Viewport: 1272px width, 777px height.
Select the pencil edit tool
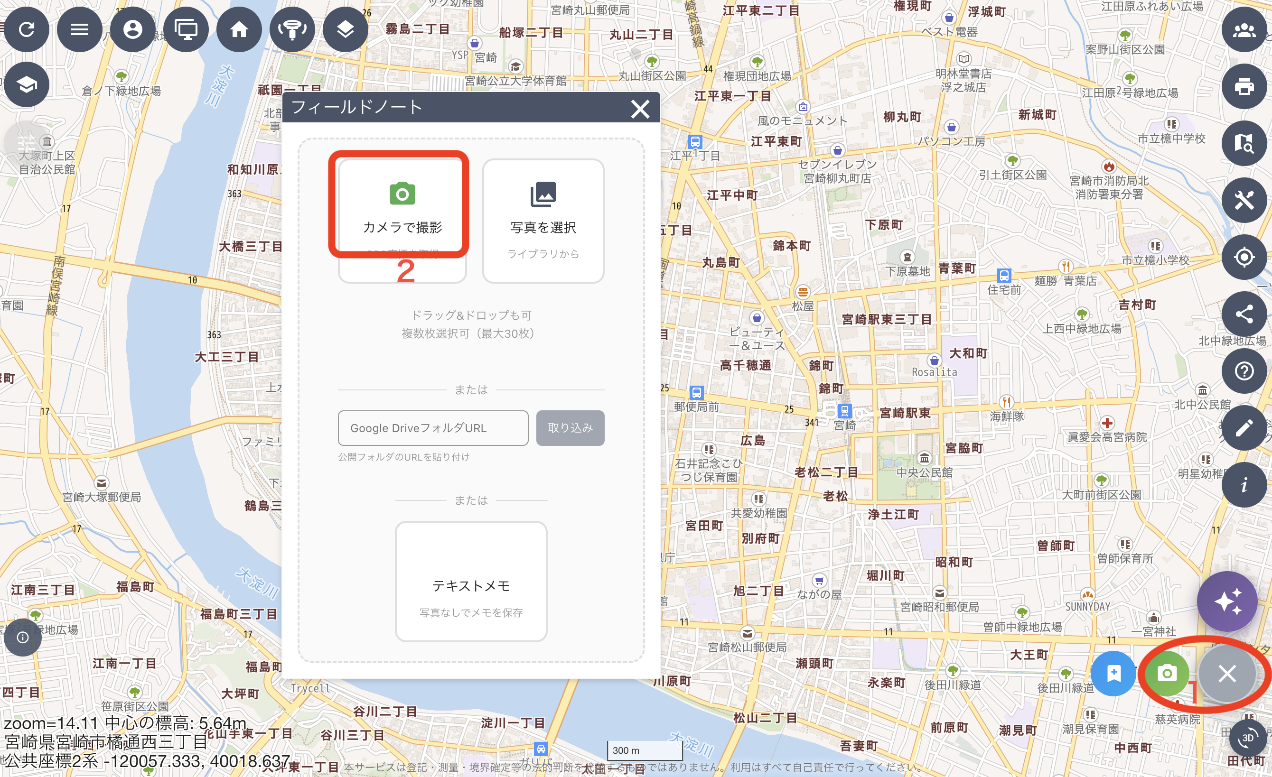1244,427
